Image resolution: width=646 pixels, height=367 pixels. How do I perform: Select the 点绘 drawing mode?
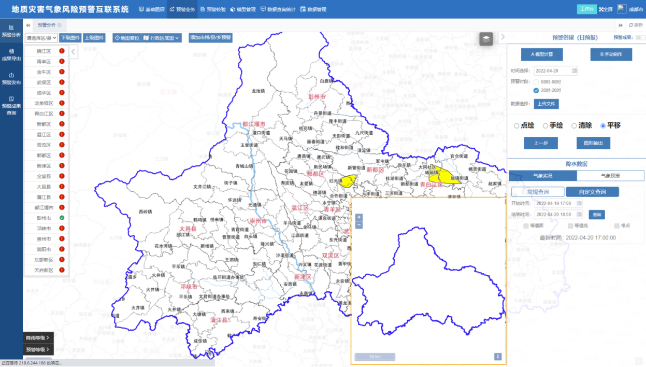[516, 125]
